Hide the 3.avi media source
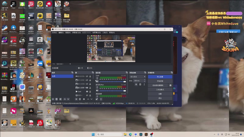This screenshot has height=137, width=244. pos(87,92)
